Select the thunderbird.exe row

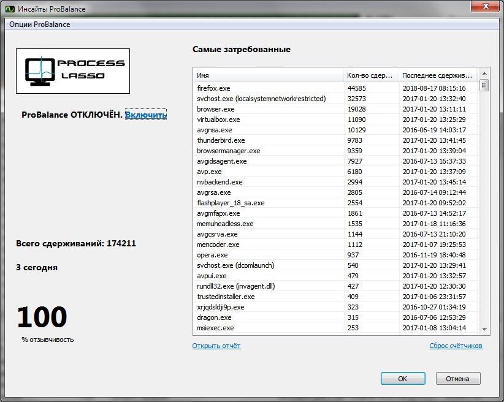336,140
